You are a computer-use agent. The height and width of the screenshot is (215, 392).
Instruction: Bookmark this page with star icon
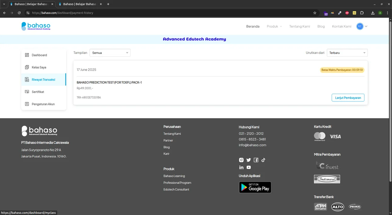(315, 13)
